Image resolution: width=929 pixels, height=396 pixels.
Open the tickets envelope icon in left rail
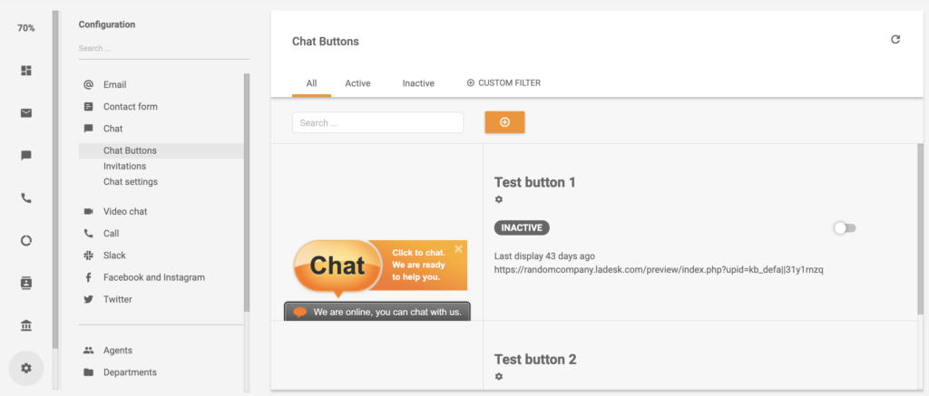click(x=26, y=113)
